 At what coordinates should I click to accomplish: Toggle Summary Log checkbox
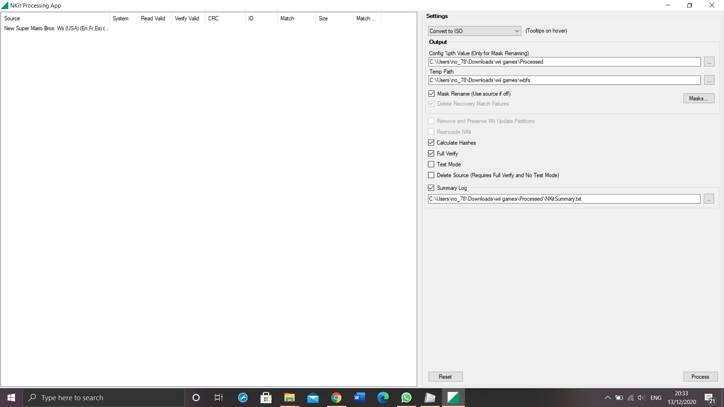tap(431, 188)
